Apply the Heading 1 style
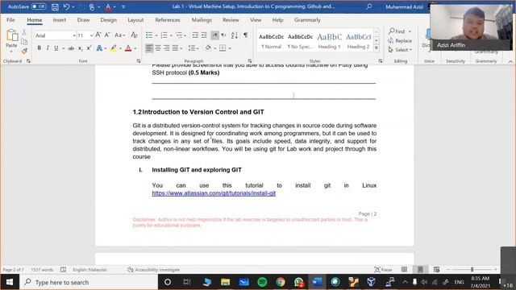Screen dimensions: 516x290 point(330,41)
